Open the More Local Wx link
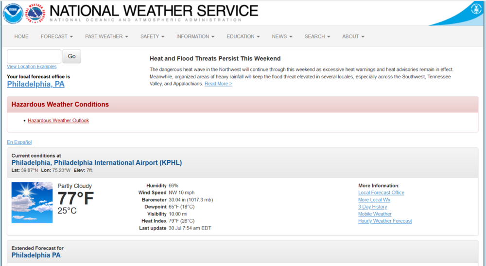The height and width of the screenshot is (266, 486). 374,200
